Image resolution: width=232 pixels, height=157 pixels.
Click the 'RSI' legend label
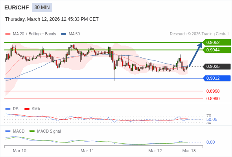(x=16, y=109)
